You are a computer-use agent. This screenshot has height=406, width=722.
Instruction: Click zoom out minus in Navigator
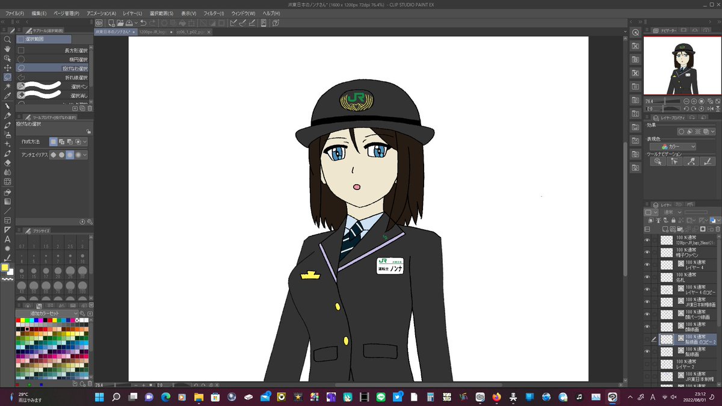coord(686,102)
